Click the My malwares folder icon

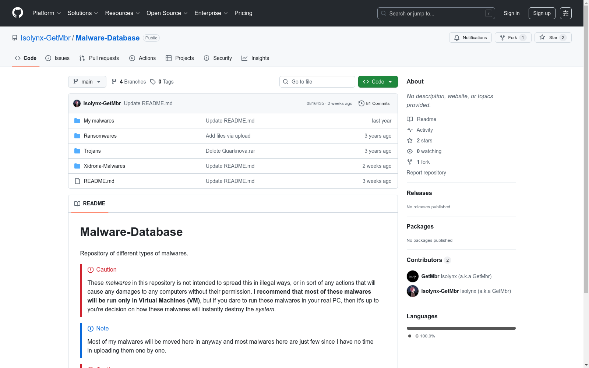77,121
